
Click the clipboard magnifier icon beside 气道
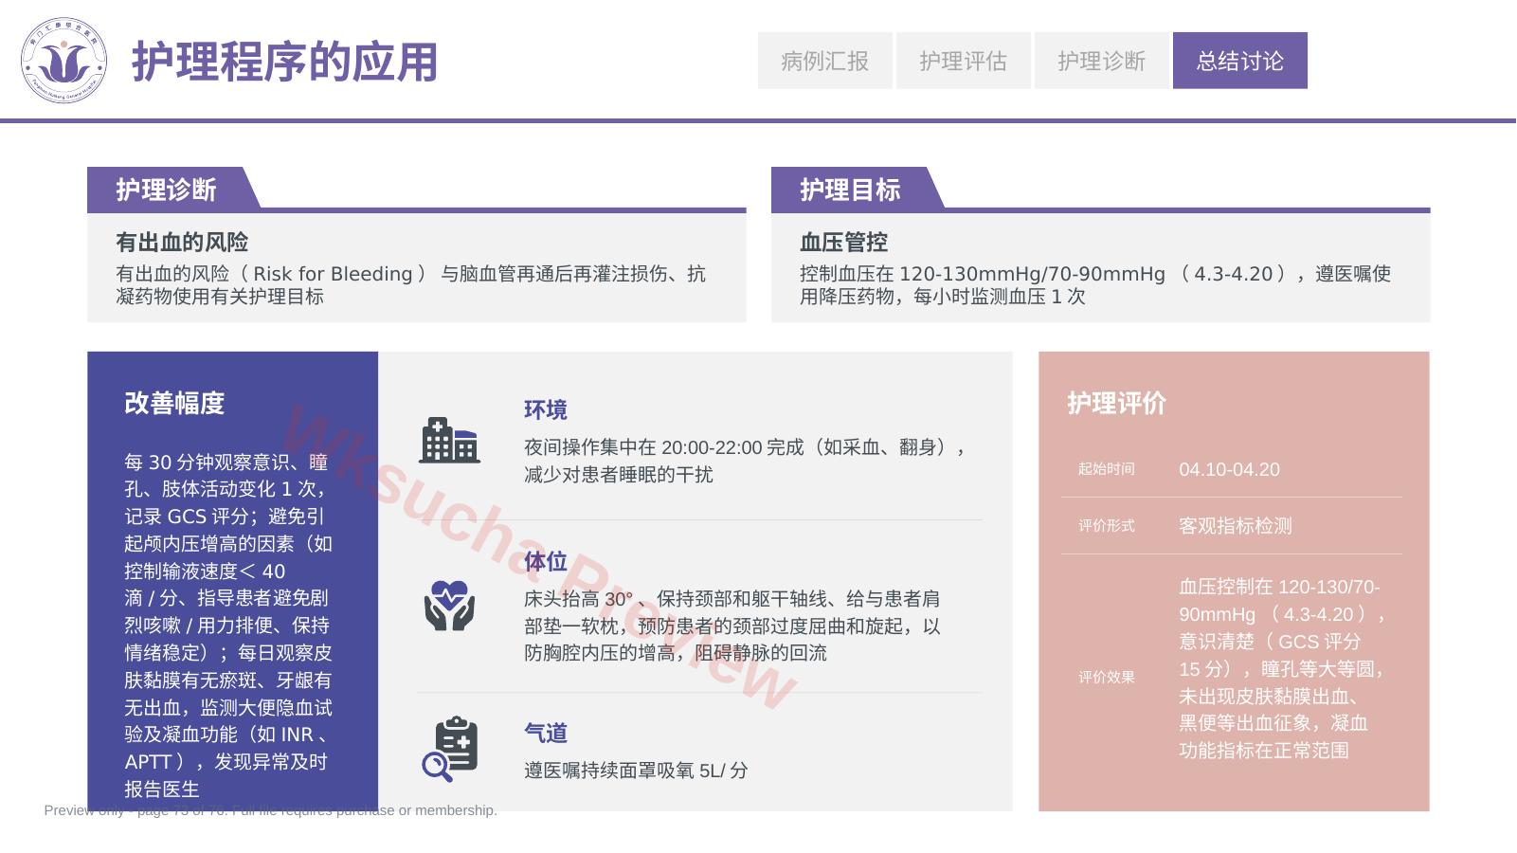coord(450,749)
